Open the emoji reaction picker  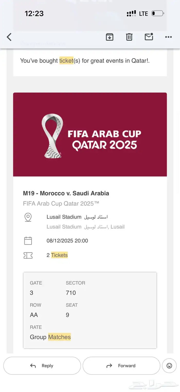click(169, 365)
